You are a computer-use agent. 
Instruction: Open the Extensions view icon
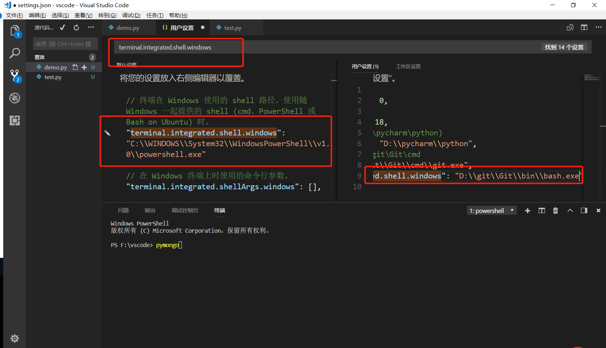15,120
